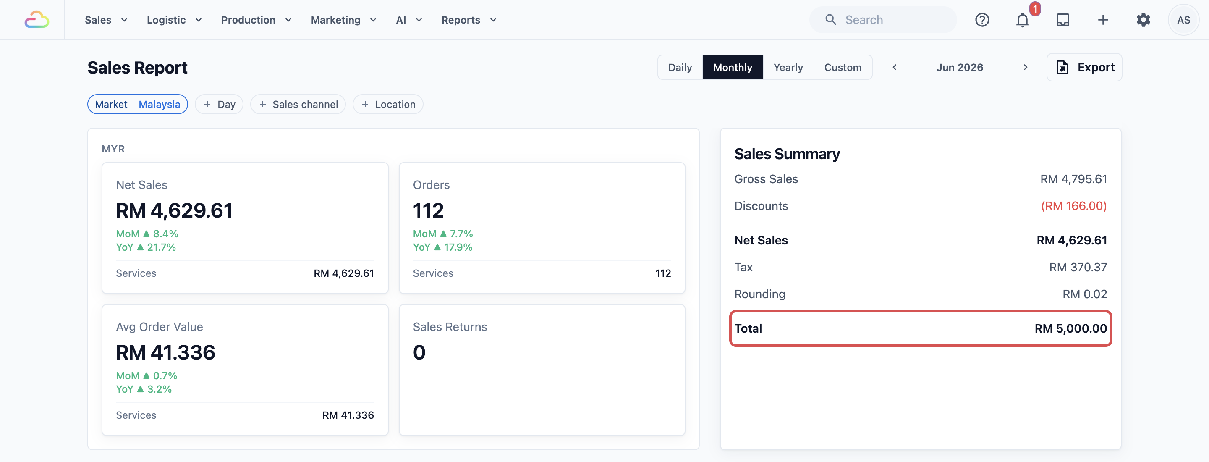
Task: Click the plus create icon in header
Action: (x=1103, y=20)
